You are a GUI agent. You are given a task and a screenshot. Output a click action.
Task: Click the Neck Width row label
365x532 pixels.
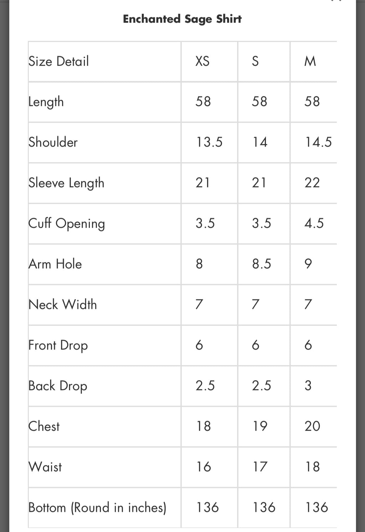coord(63,305)
